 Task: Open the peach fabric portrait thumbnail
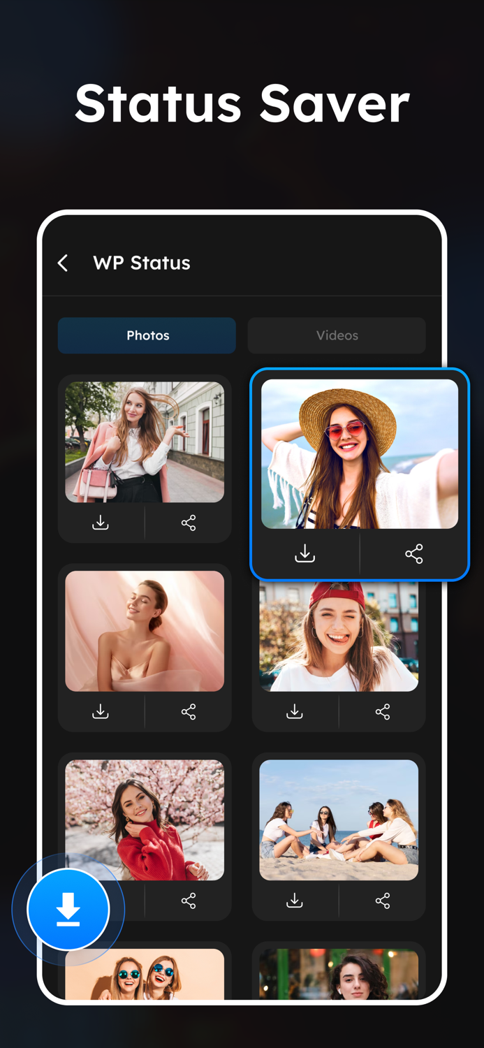click(x=145, y=631)
